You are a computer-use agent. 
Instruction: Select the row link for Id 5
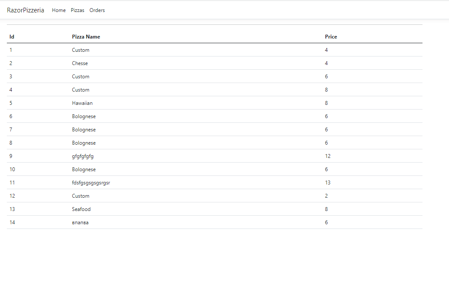tap(11, 103)
